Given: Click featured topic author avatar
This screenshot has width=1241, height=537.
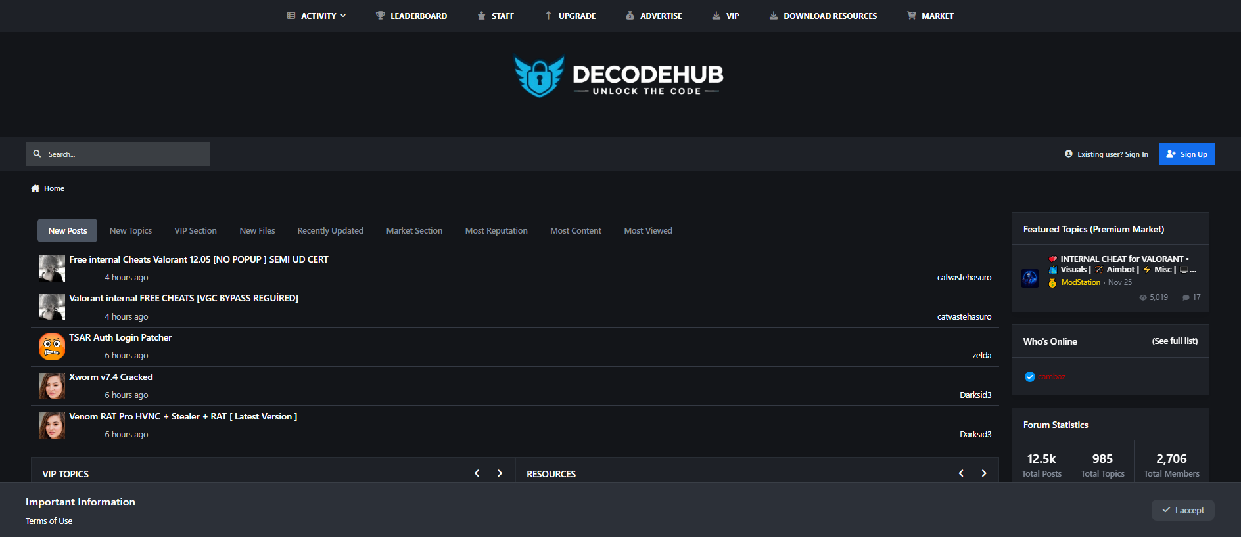Looking at the screenshot, I should (1030, 278).
